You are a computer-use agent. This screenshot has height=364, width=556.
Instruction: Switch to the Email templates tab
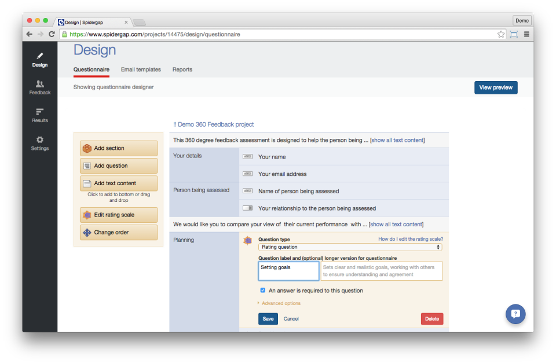click(141, 69)
